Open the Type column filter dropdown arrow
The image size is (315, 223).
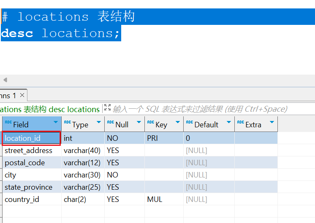tap(99, 123)
